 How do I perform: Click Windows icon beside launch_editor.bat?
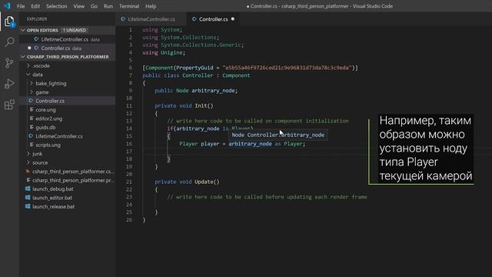28,198
